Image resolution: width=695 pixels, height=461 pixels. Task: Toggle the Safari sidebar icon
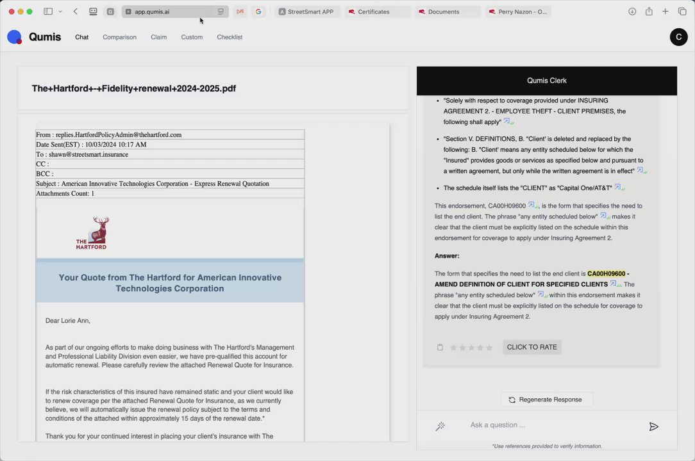point(48,12)
